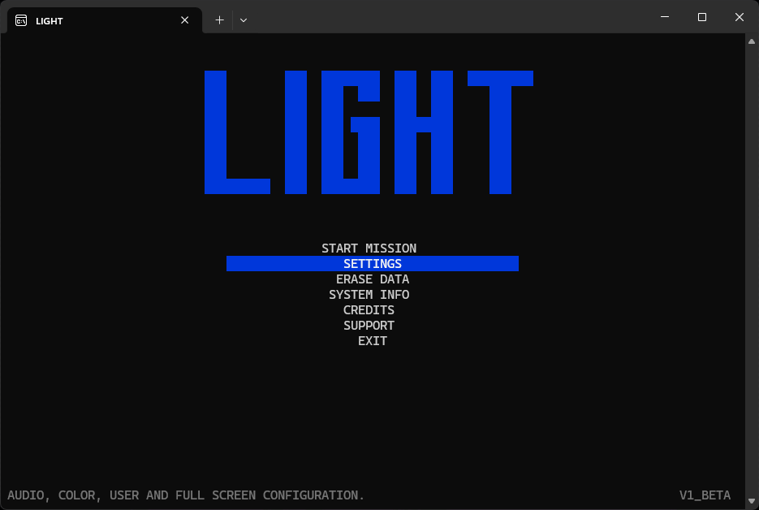Click the V1_BETA version text
This screenshot has width=759, height=510.
(x=705, y=495)
